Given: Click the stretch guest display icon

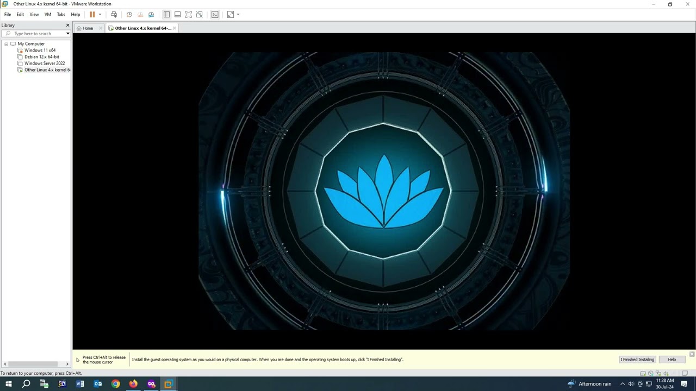Looking at the screenshot, I should pos(231,15).
